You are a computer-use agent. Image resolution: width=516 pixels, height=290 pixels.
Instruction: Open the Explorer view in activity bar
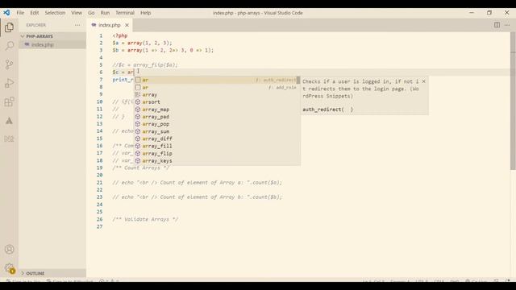(9, 27)
